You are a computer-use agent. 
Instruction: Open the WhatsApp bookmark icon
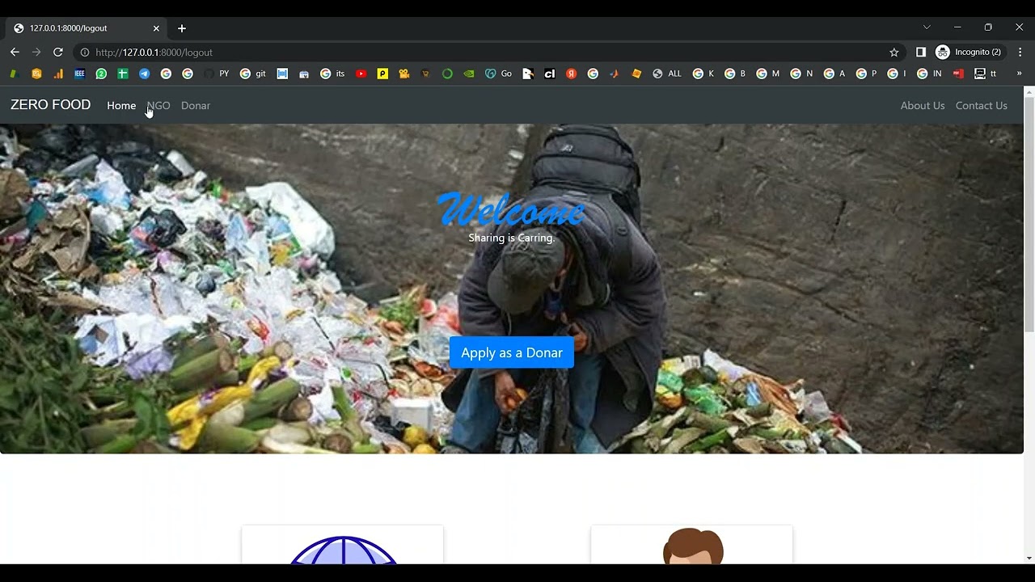101,74
